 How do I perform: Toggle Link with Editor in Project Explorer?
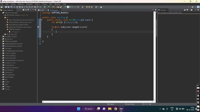click(26, 10)
